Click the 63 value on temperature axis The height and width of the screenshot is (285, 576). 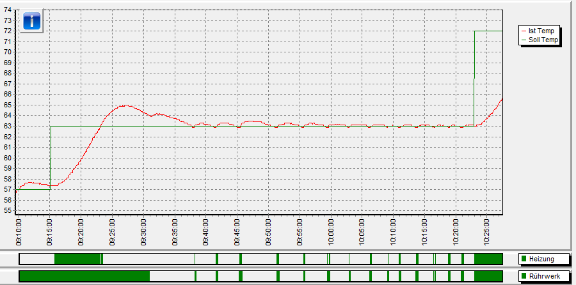point(8,126)
